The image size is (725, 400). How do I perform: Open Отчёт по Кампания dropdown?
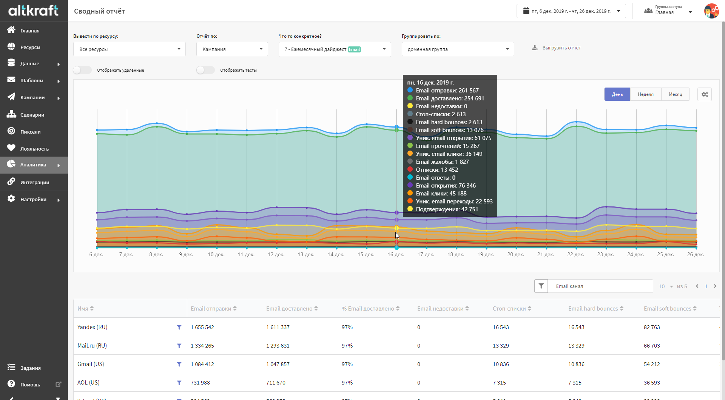point(232,49)
